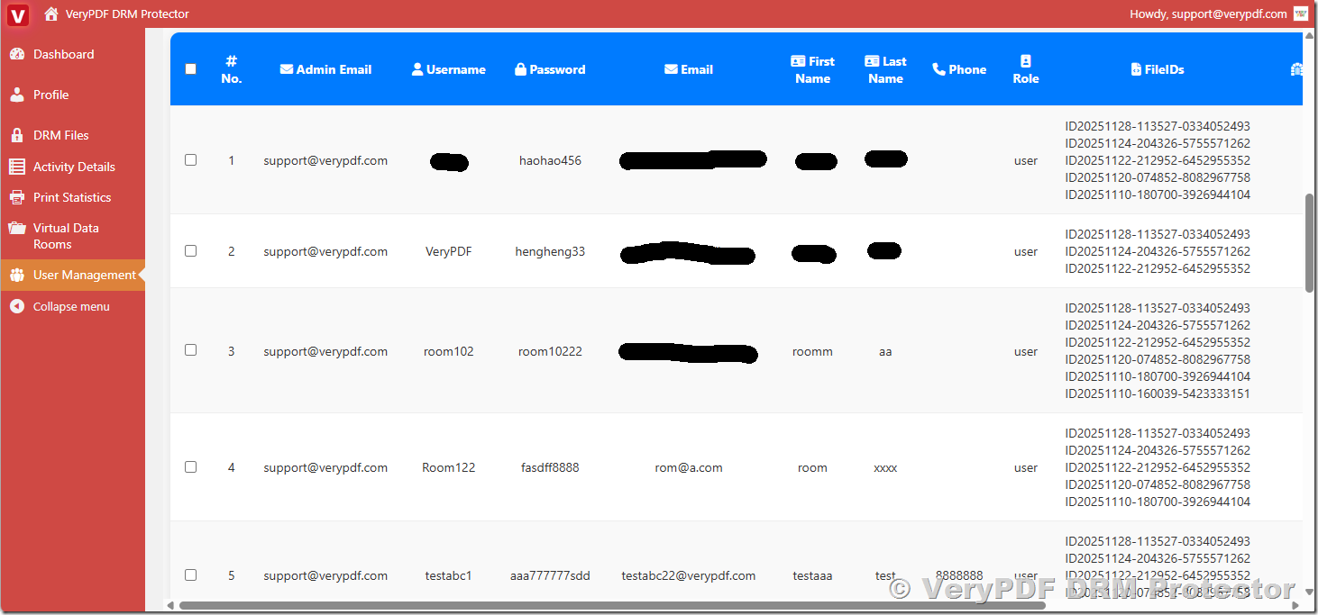
Task: Open DRM Files via the lock icon
Action: [x=20, y=134]
